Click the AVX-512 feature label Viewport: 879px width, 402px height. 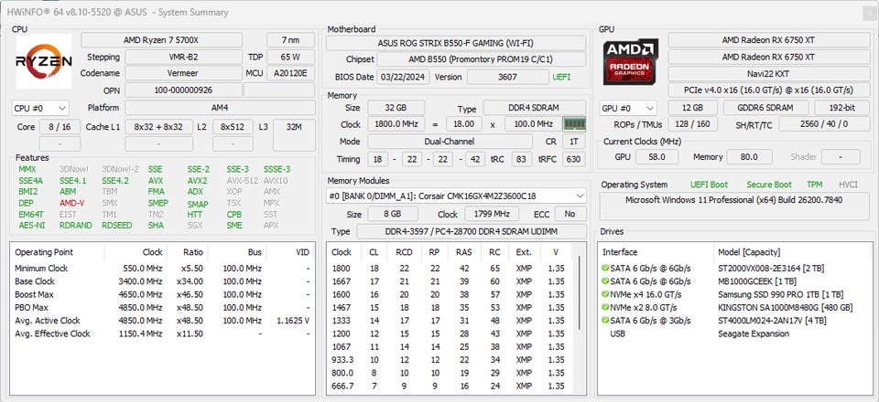coord(242,181)
